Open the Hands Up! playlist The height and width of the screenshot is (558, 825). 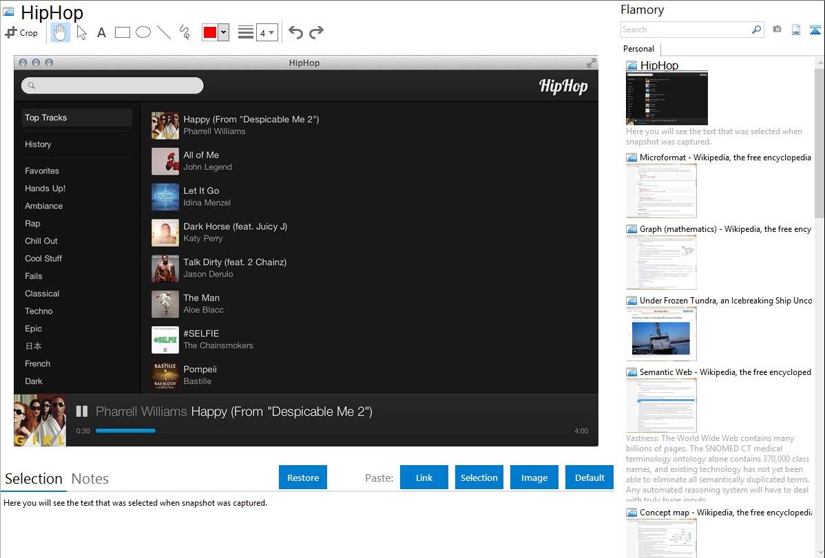pos(45,189)
